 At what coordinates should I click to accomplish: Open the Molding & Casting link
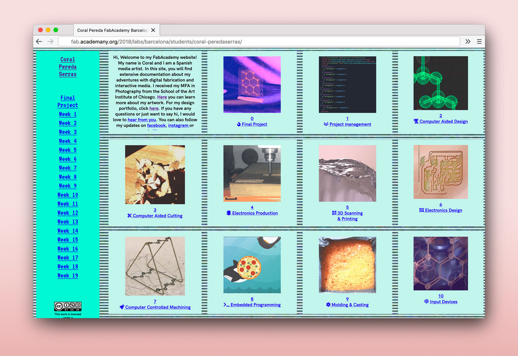(350, 305)
